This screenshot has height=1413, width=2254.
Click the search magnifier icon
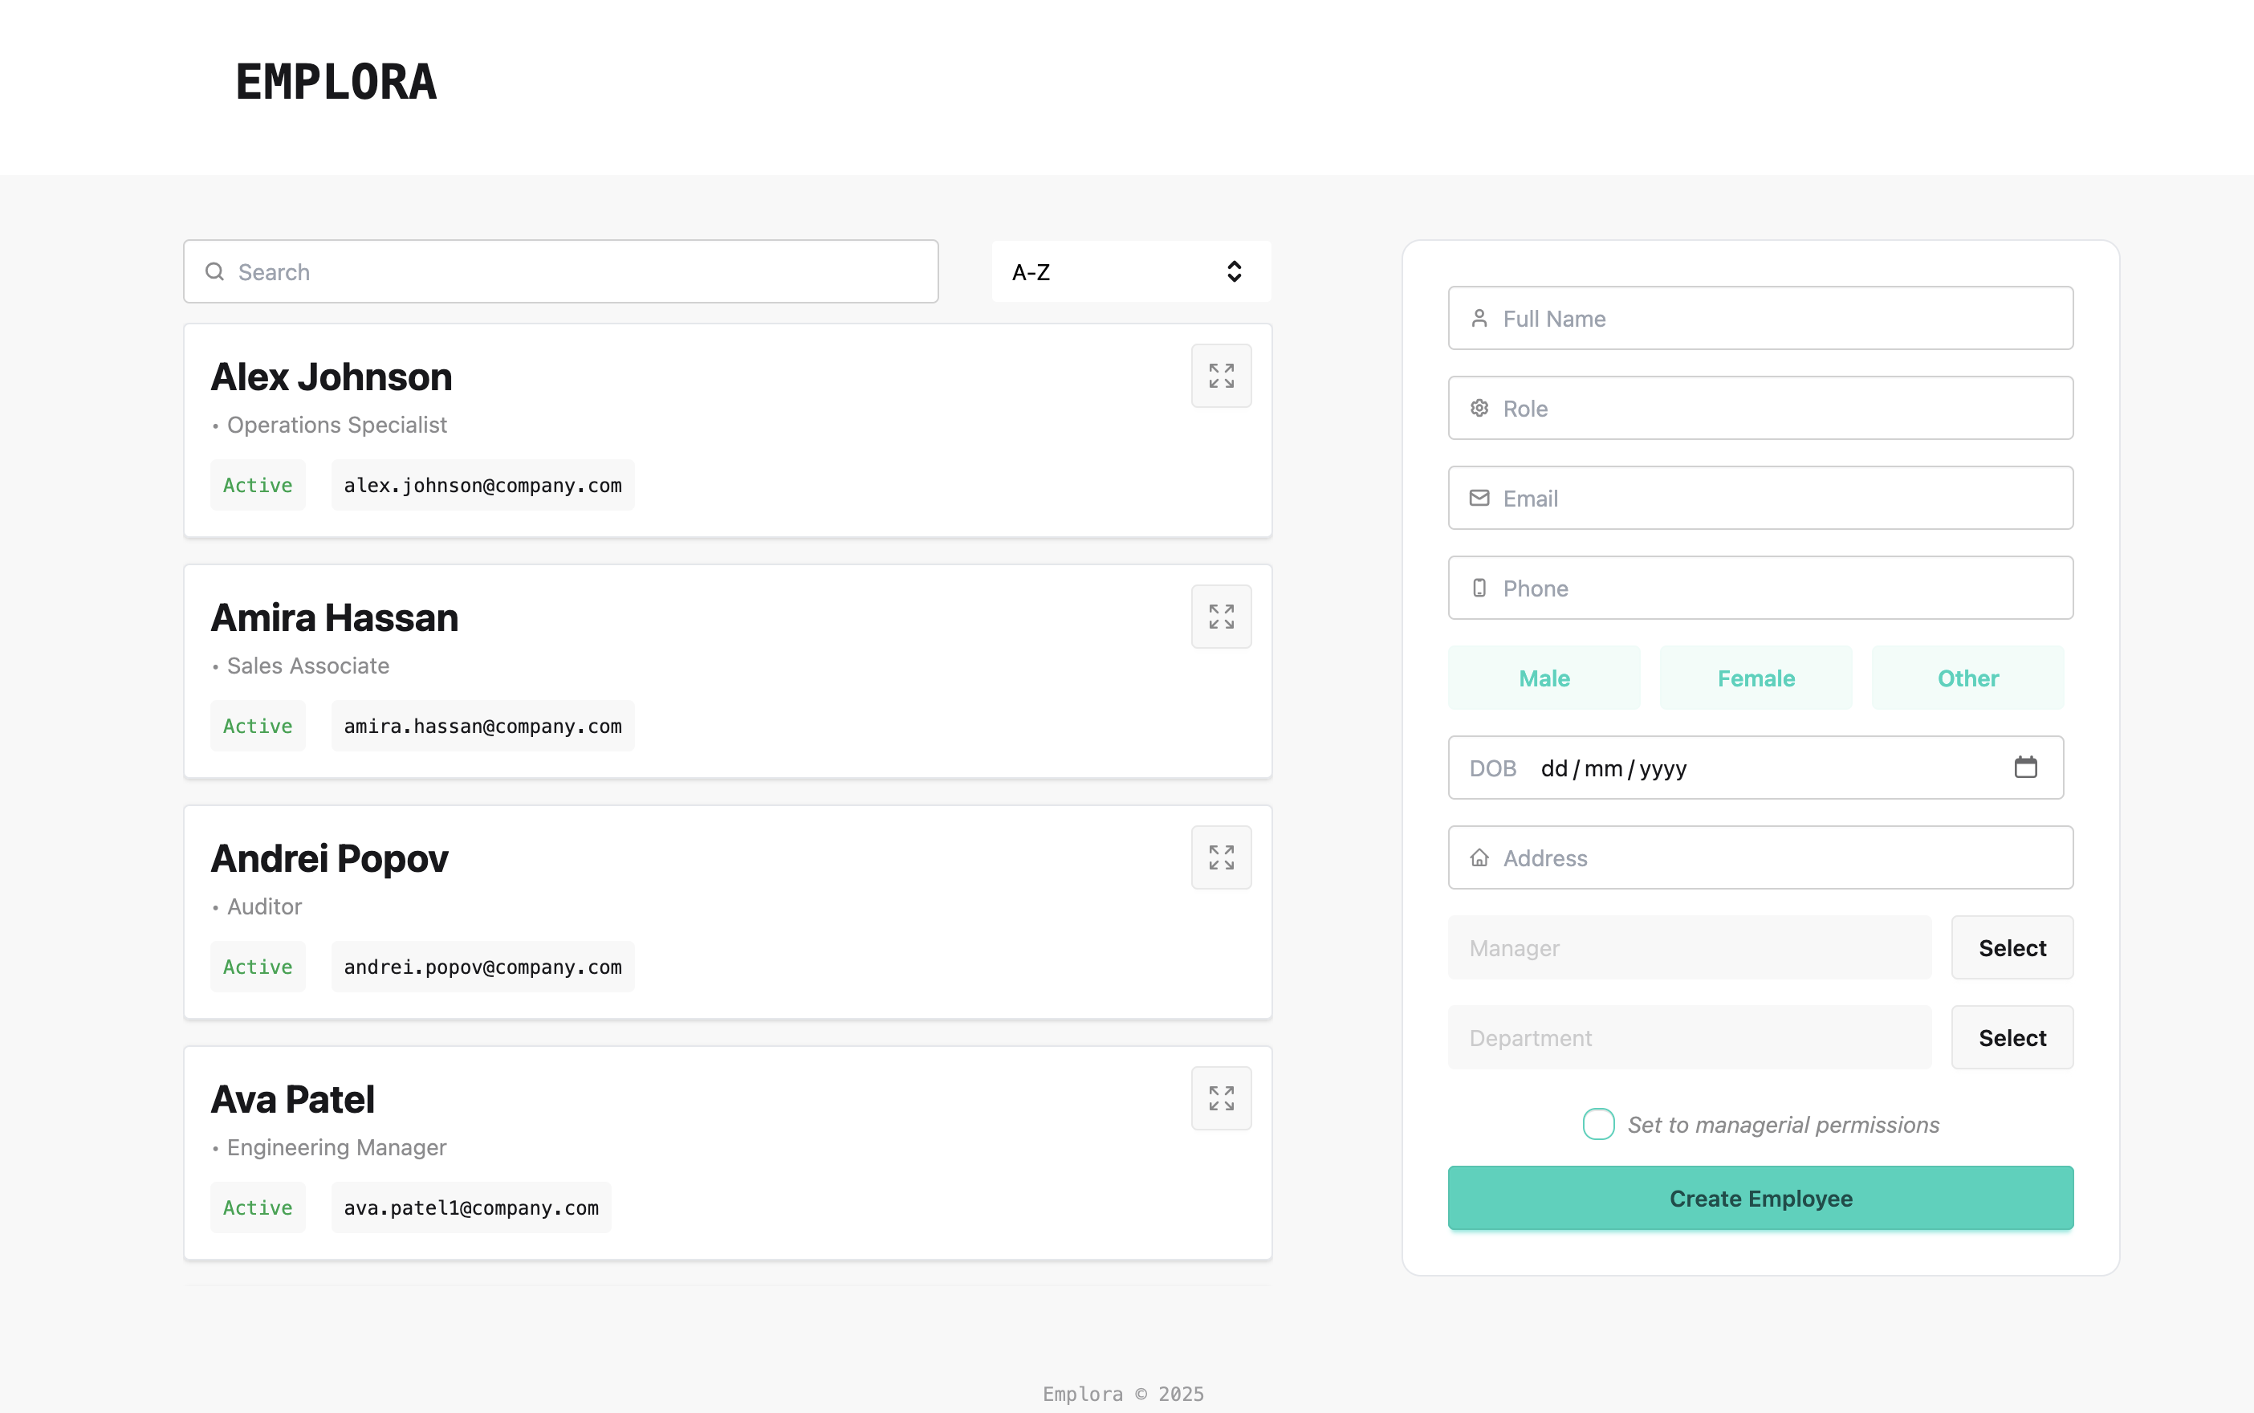215,272
